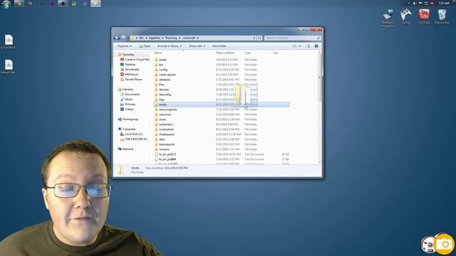Click the change view icon
The image size is (456, 256).
coord(294,46)
